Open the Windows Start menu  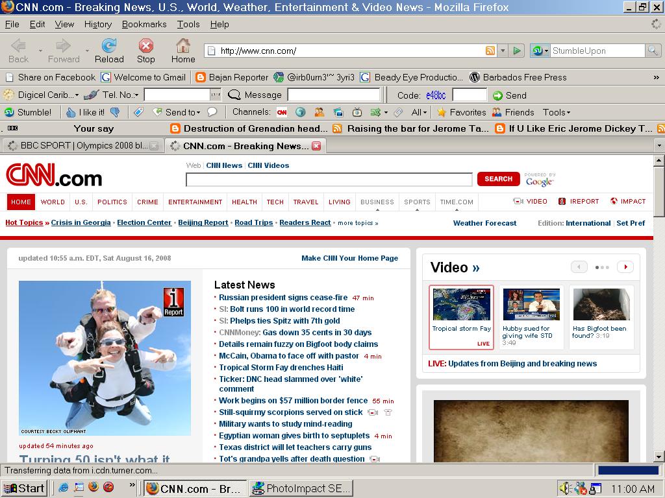point(24,488)
